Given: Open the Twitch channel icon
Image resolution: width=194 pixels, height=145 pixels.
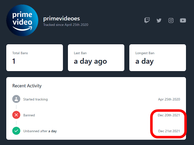Looking at the screenshot, I should pos(147,20).
